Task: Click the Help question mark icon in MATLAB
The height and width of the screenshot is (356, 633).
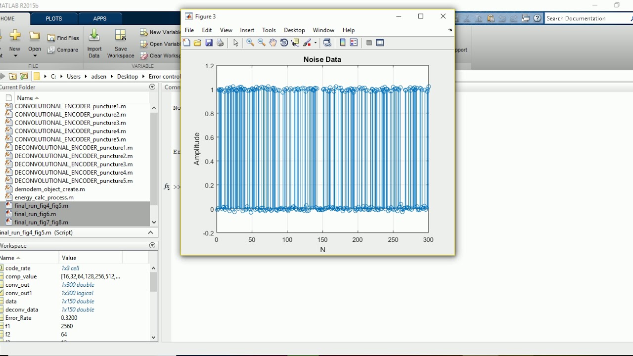Action: coord(537,18)
